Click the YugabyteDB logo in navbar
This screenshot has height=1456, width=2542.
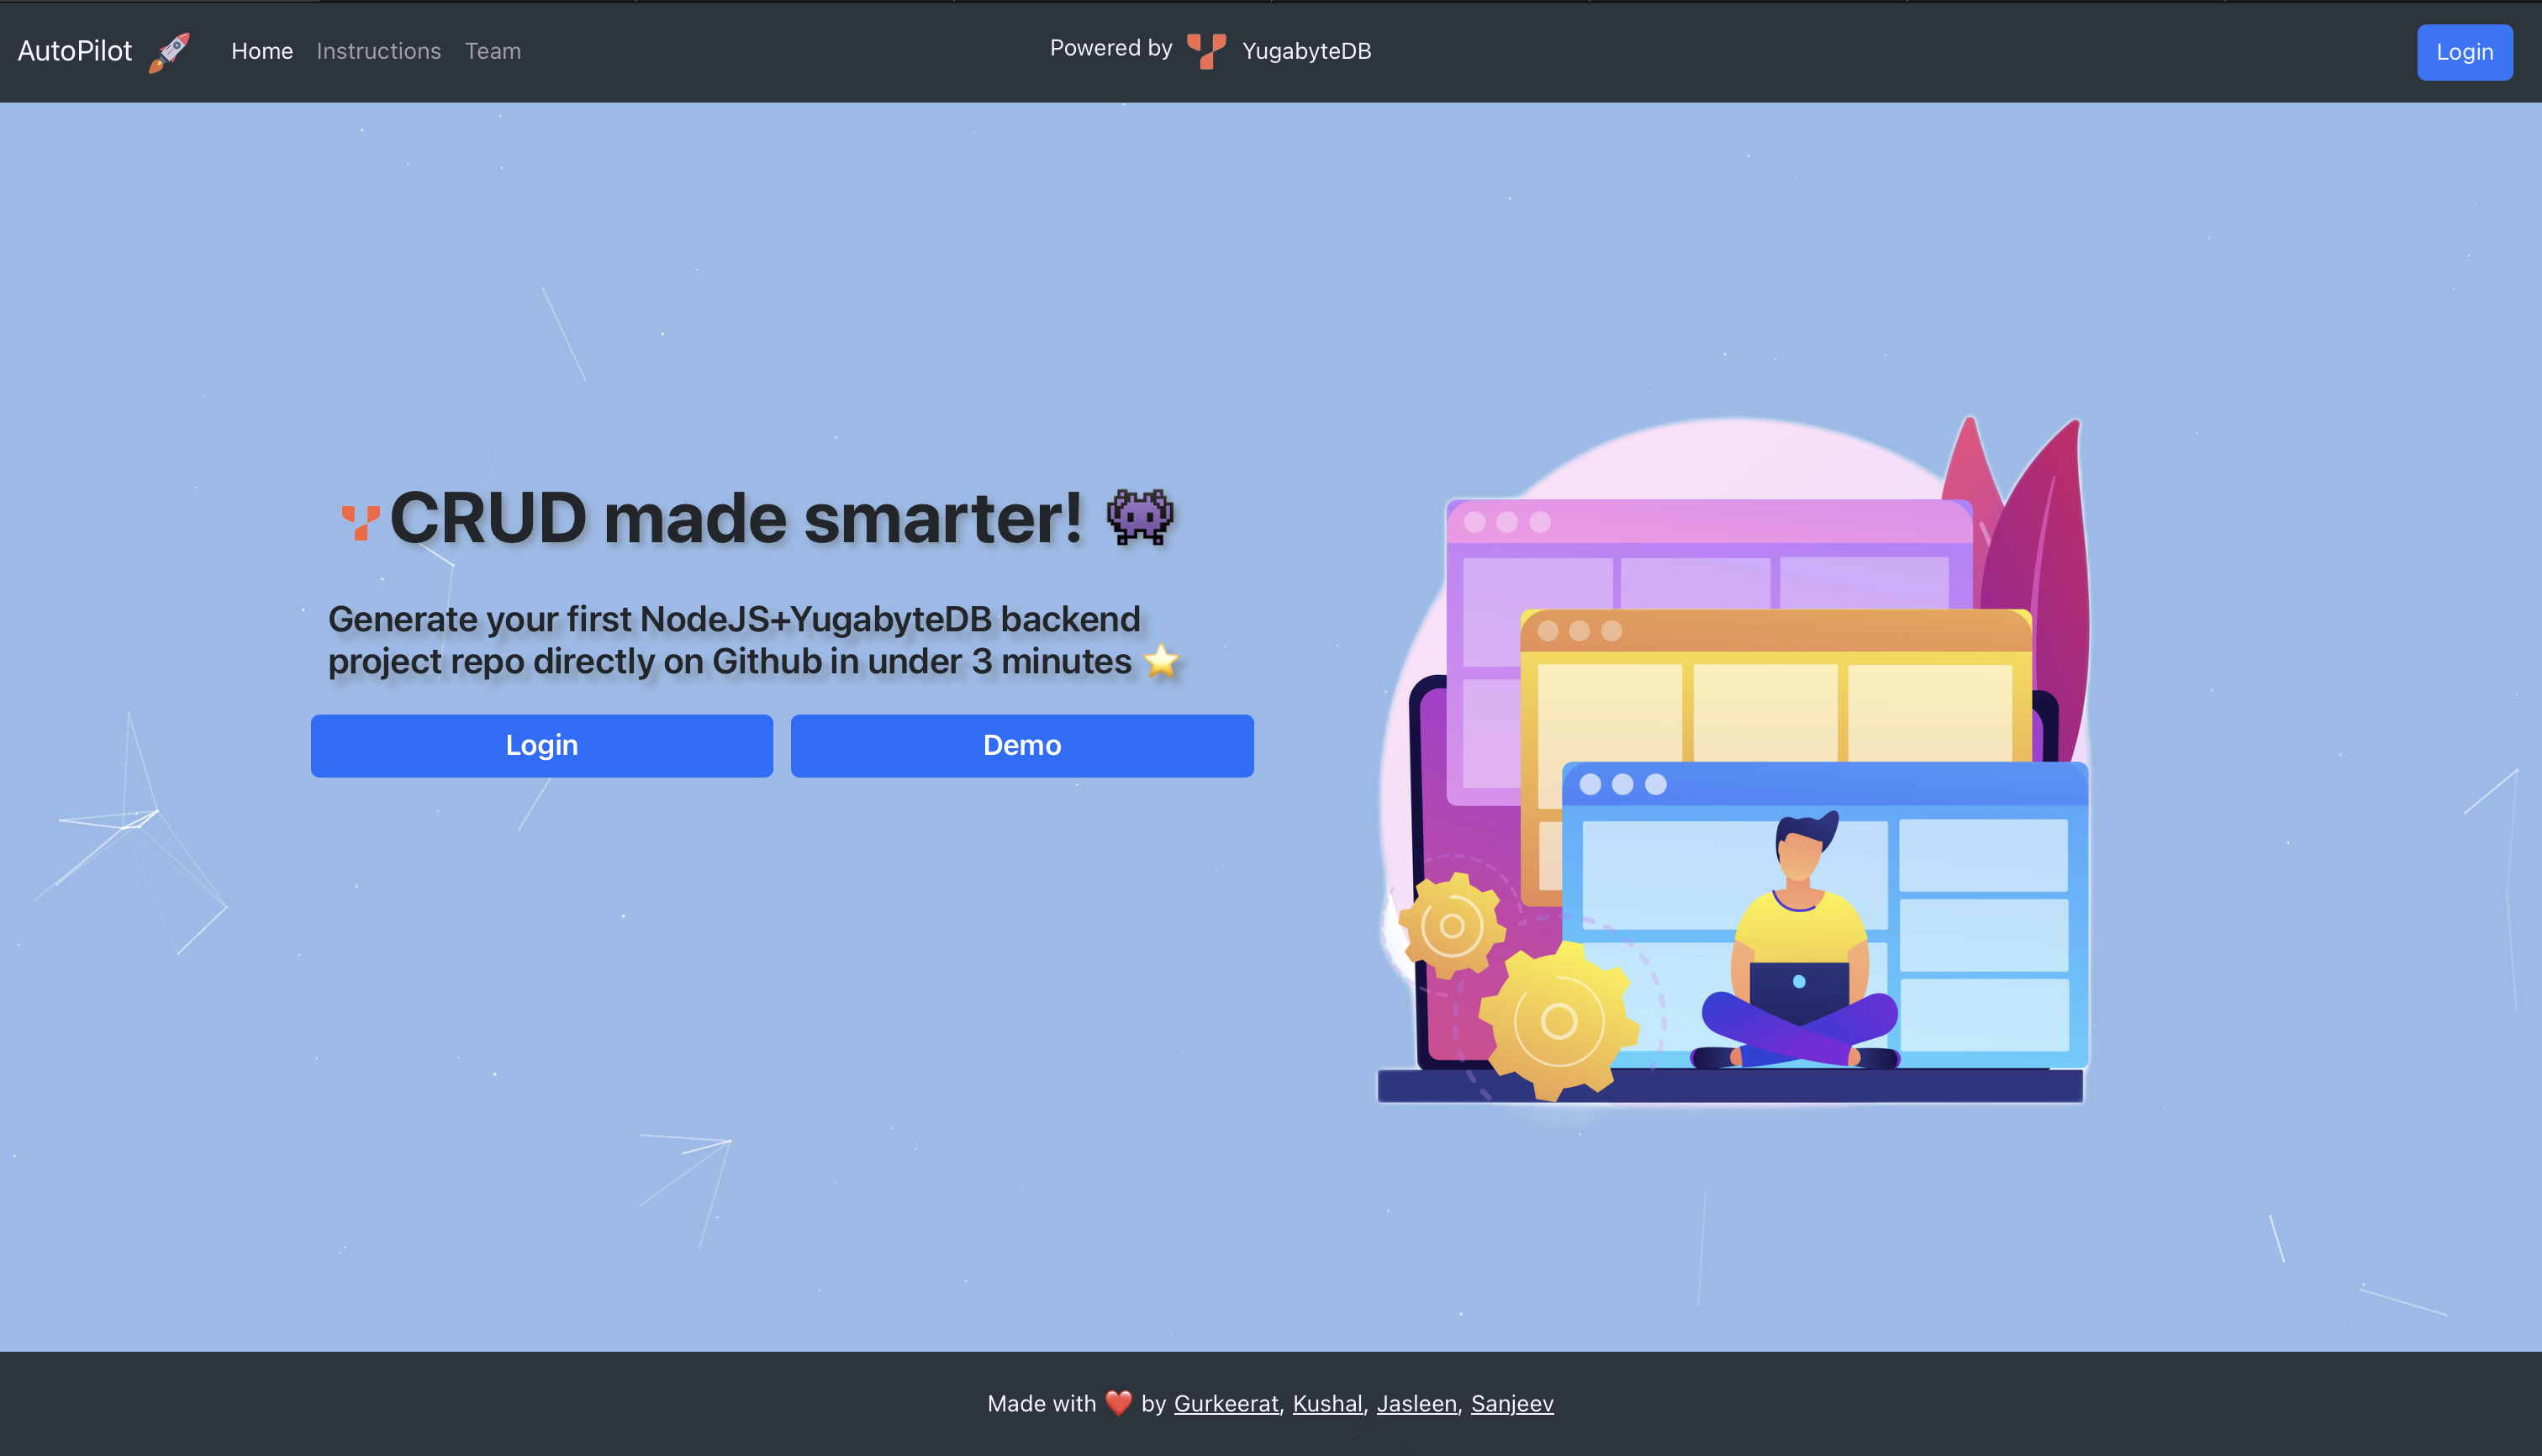pyautogui.click(x=1206, y=51)
